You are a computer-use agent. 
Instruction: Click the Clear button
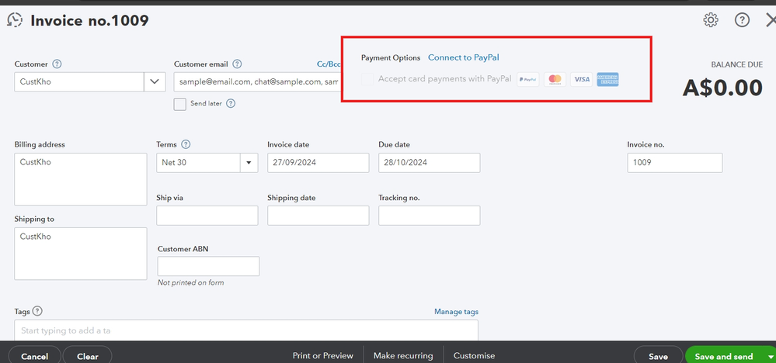[88, 356]
